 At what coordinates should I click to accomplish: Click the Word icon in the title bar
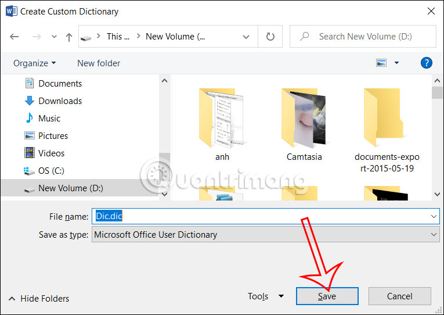12,12
